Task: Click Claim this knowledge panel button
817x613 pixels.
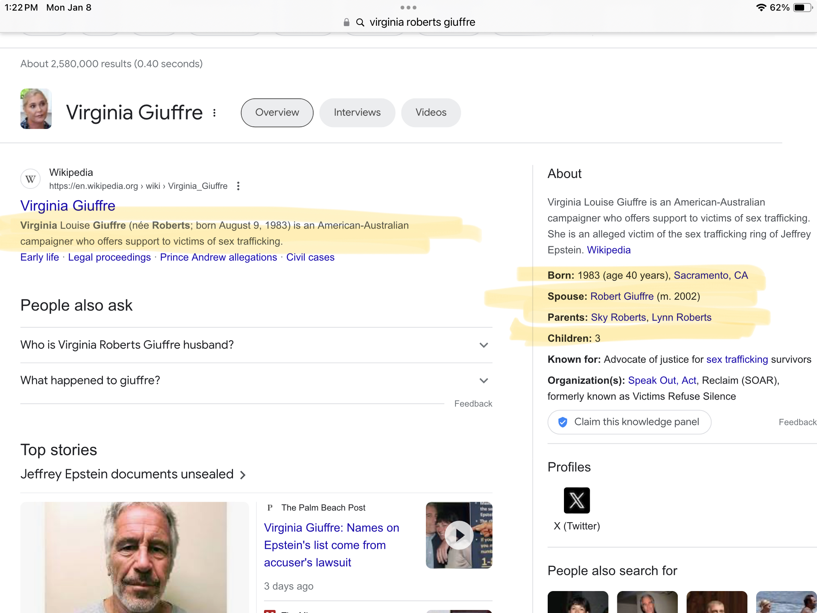Action: (x=629, y=422)
